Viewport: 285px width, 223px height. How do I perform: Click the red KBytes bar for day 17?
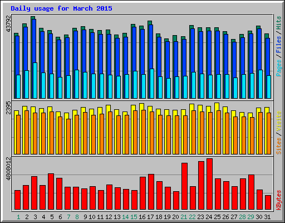click(151, 192)
